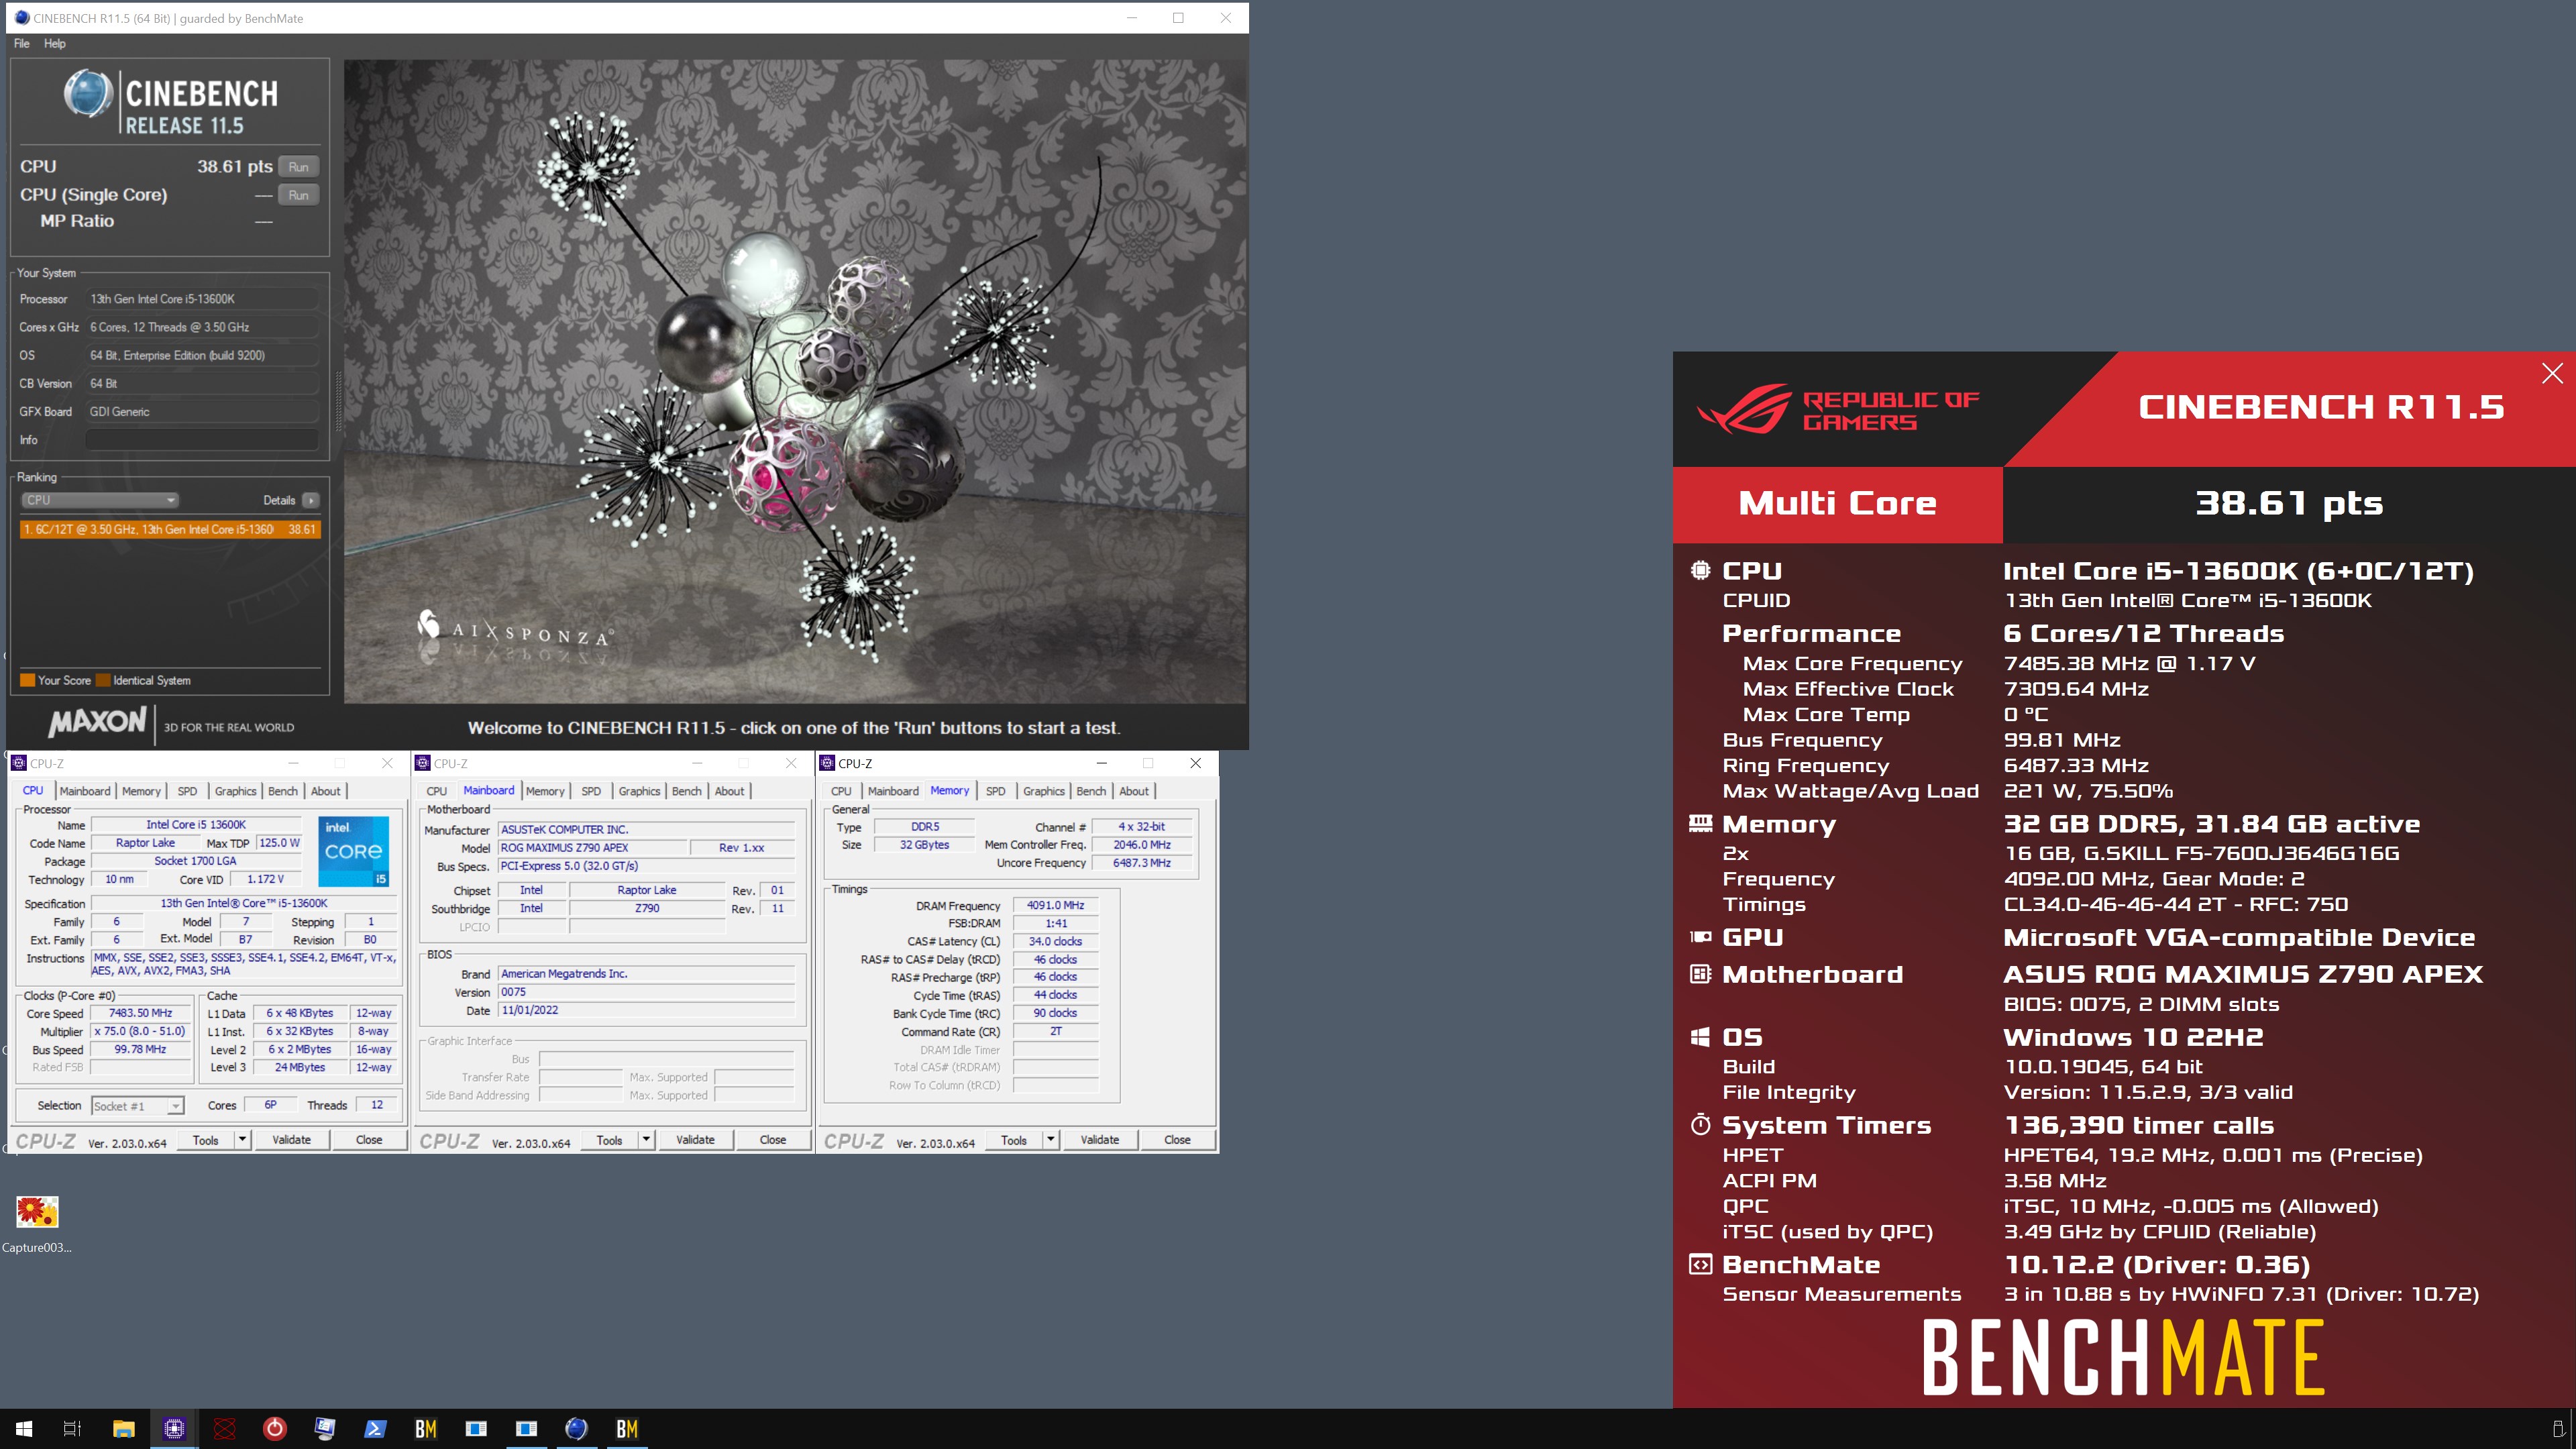
Task: Click the Motherboard icon in BenchMate panel
Action: click(x=1700, y=973)
